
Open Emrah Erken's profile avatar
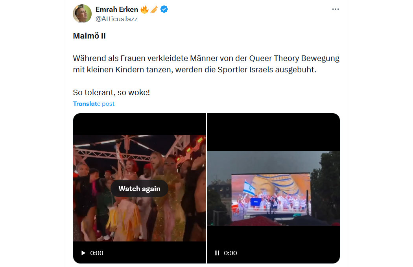[x=82, y=14]
